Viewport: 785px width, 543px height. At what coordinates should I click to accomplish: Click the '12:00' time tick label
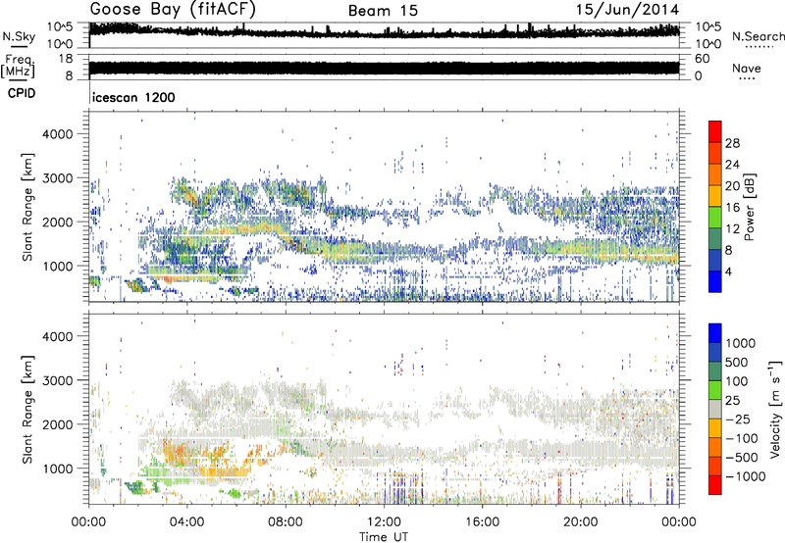384,522
